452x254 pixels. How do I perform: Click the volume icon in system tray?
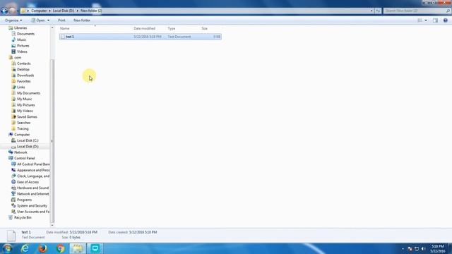pyautogui.click(x=423, y=248)
